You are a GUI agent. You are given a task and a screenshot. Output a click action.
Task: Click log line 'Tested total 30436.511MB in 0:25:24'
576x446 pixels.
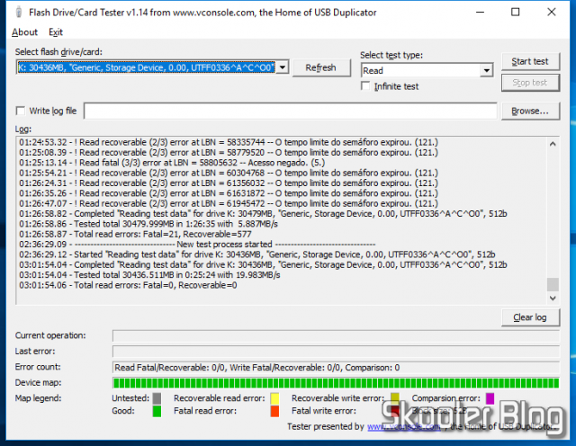click(149, 275)
